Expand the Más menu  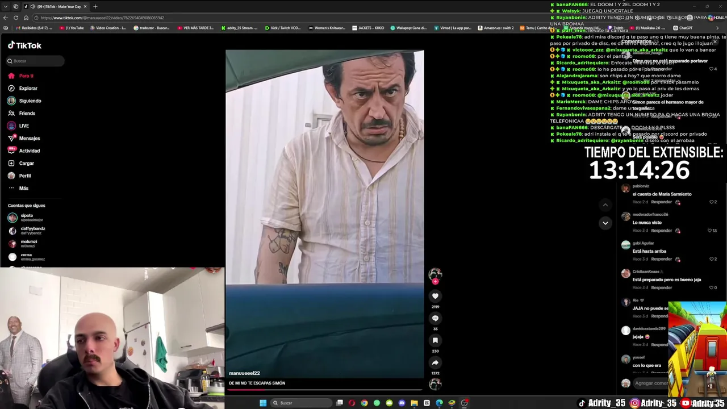click(x=18, y=188)
